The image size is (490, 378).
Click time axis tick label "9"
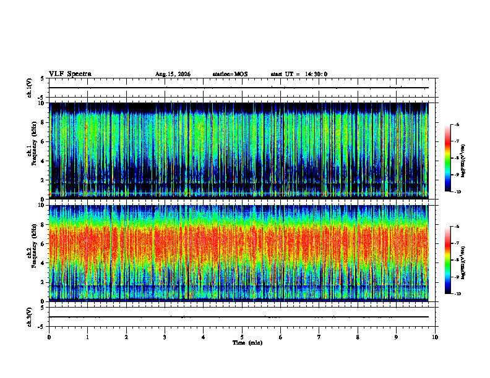point(396,337)
